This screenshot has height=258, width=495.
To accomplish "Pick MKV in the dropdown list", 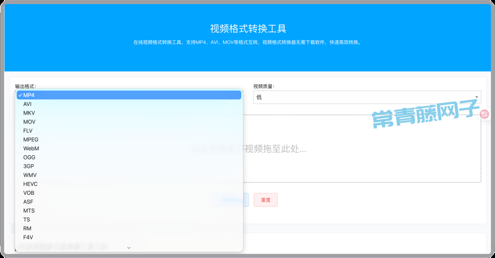I will tap(29, 113).
